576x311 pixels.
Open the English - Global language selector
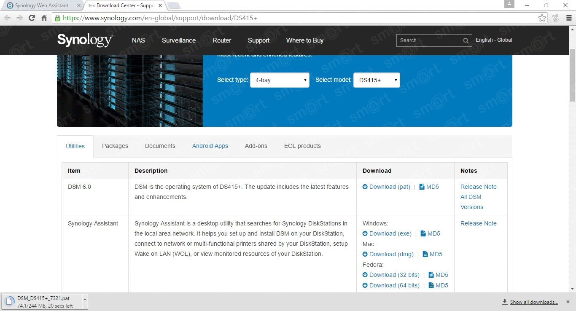[494, 40]
